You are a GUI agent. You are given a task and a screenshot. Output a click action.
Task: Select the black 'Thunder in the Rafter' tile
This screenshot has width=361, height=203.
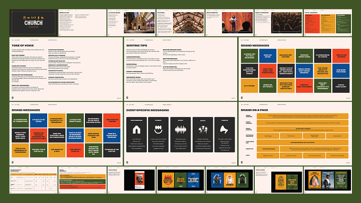(x=112, y=151)
